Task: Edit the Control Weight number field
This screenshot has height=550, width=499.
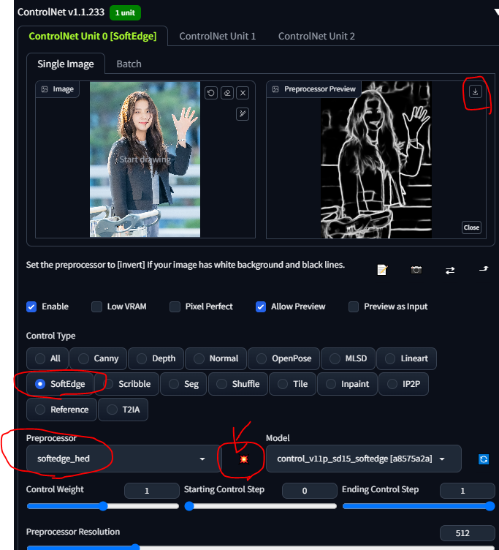Action: click(x=152, y=491)
